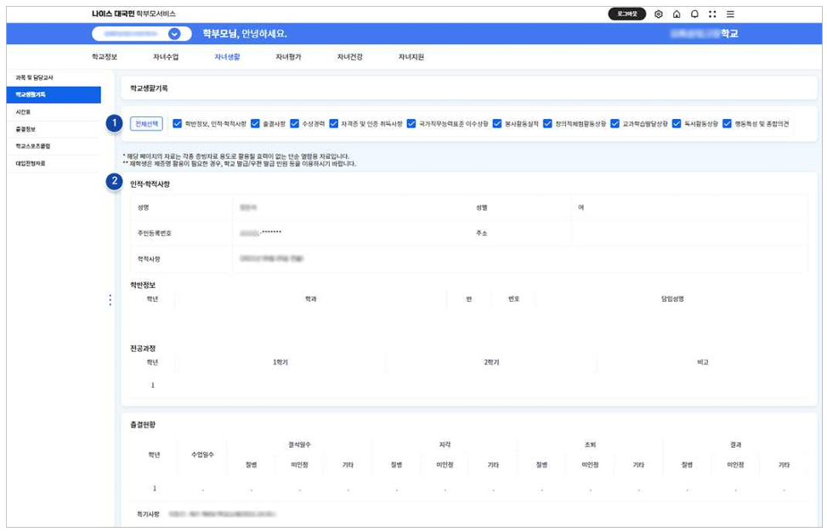The width and height of the screenshot is (827, 532).
Task: Click the 학부모님, 안녕하세요. greeting
Action: pos(245,34)
